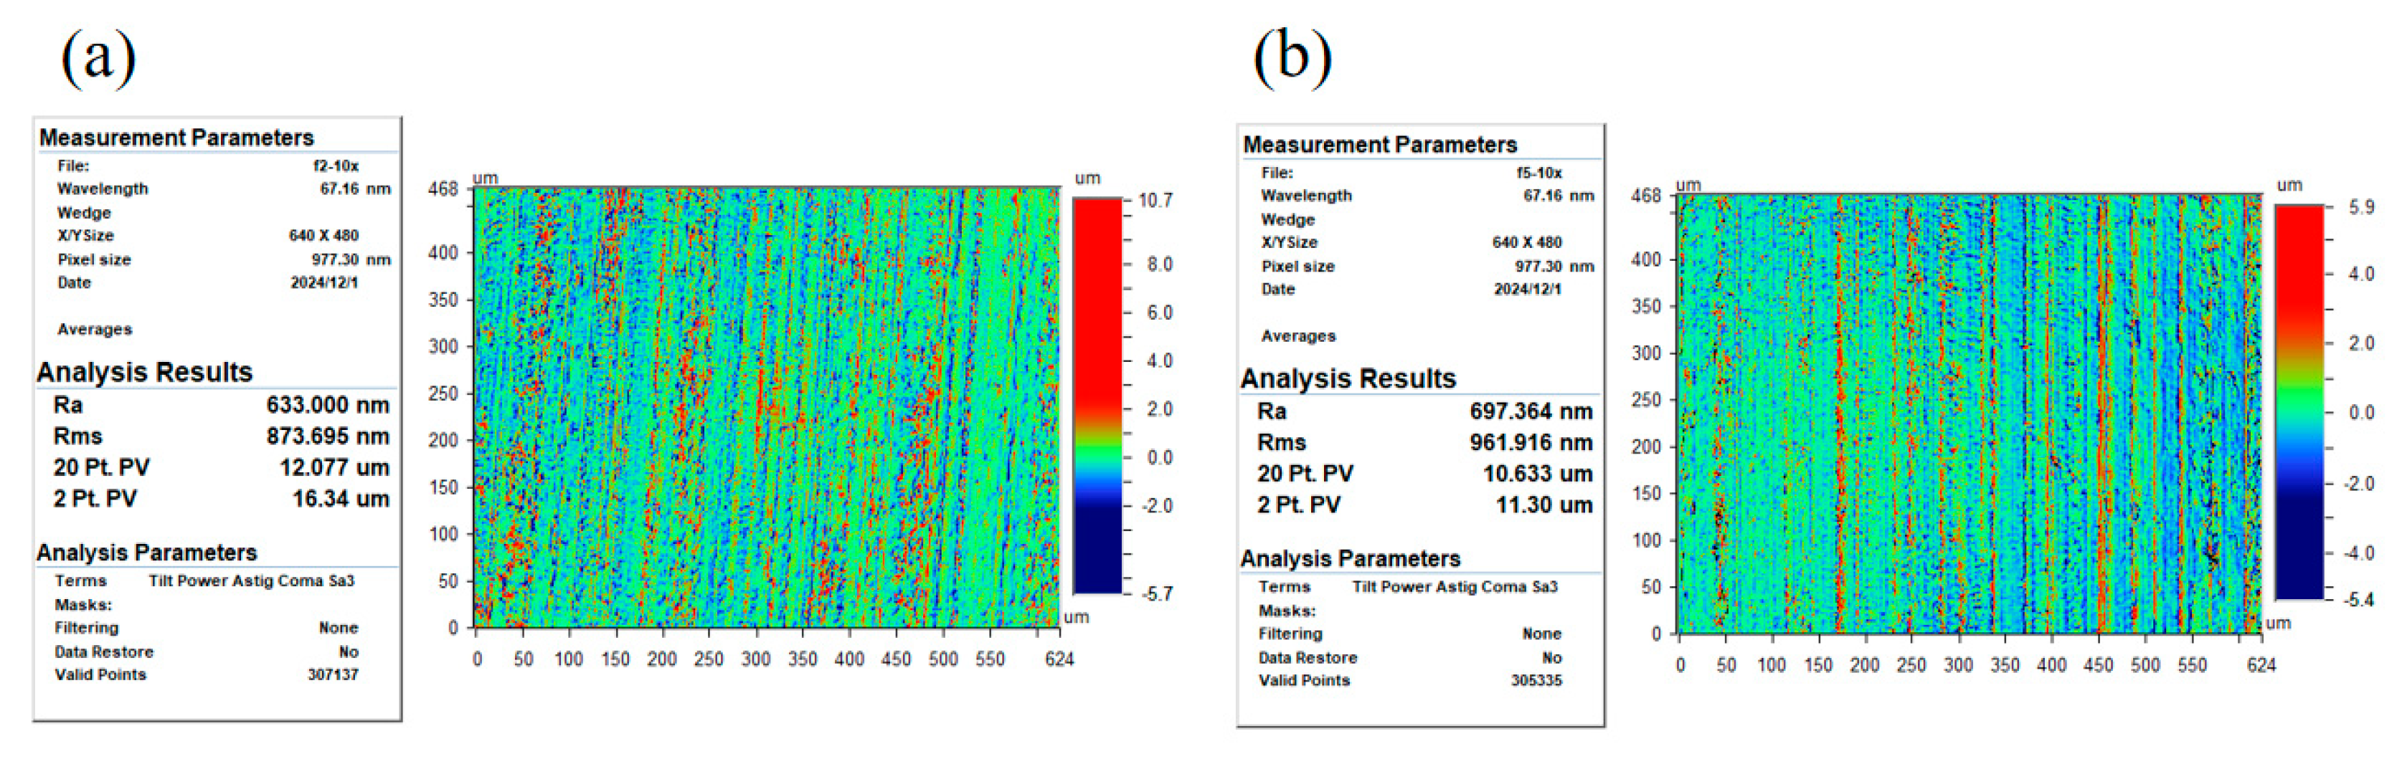Click the Rms value 873.695 nm
Image resolution: width=2397 pixels, height=759 pixels.
tap(328, 436)
